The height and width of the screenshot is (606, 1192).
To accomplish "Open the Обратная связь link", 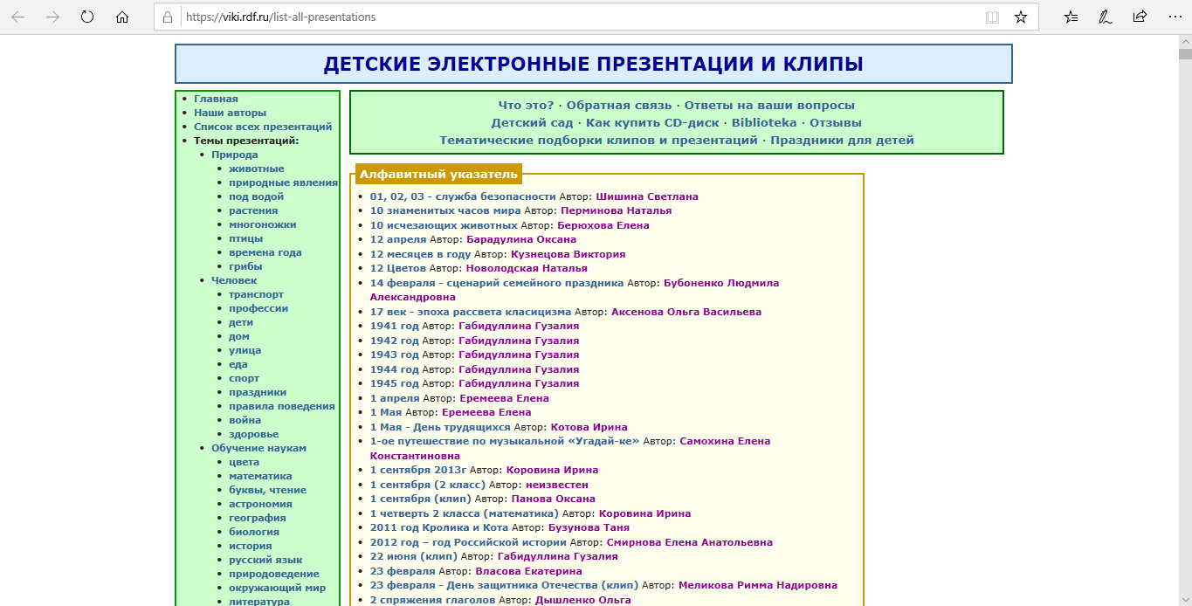I will click(619, 106).
